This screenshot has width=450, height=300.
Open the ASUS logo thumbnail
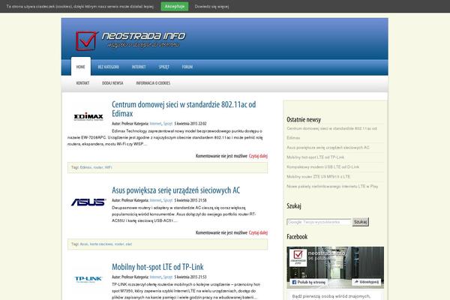coord(88,202)
